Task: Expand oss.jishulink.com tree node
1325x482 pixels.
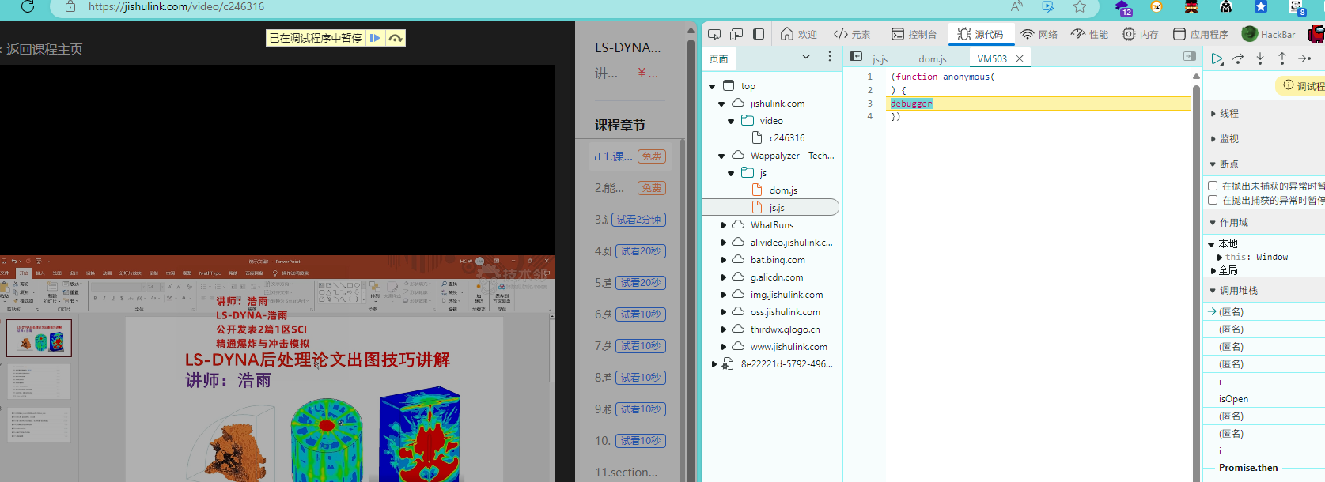Action: tap(723, 312)
